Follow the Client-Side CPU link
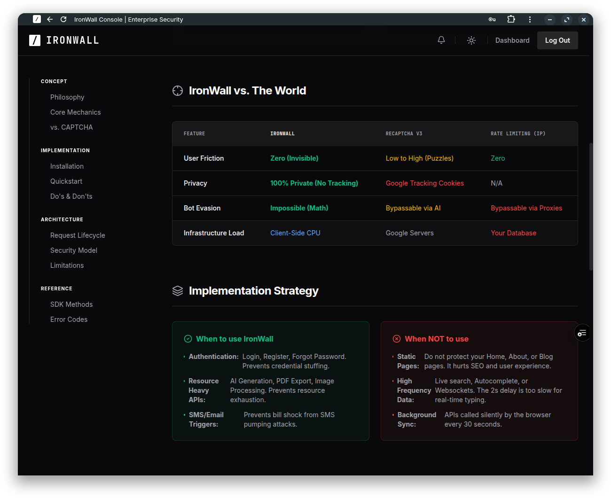Screen dimensions: 611x498 [x=295, y=233]
